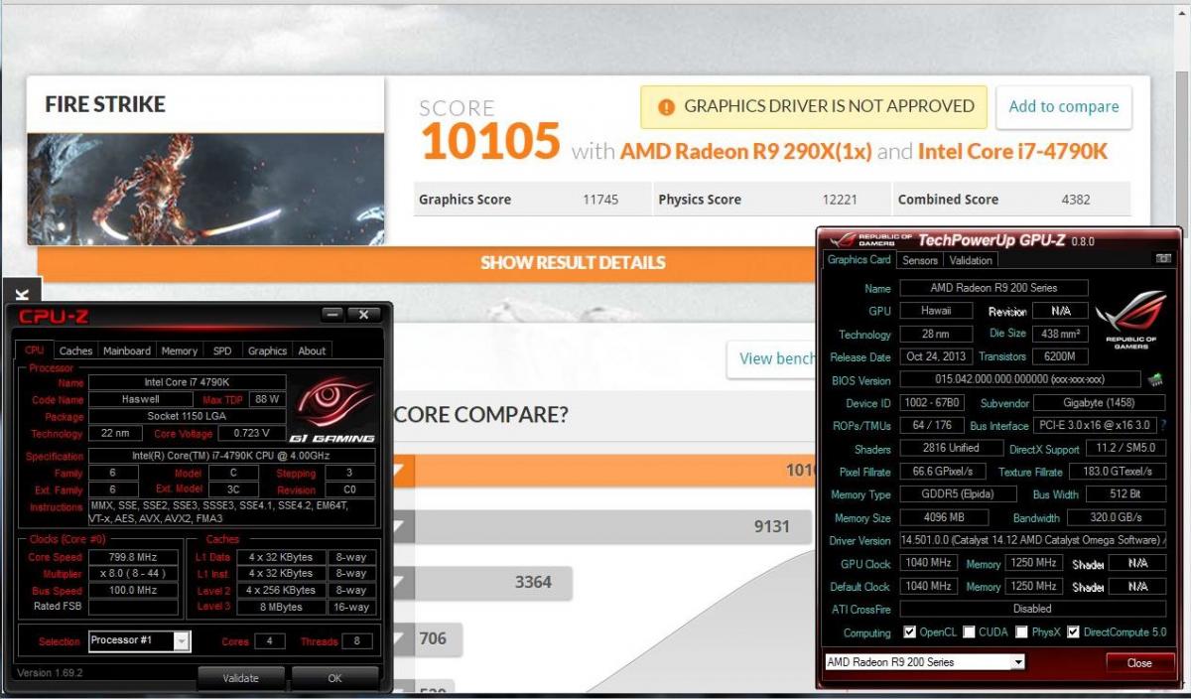Viewport: 1191px width, 699px height.
Task: Click the ATI CrossFire Disabled field
Action: click(1032, 609)
